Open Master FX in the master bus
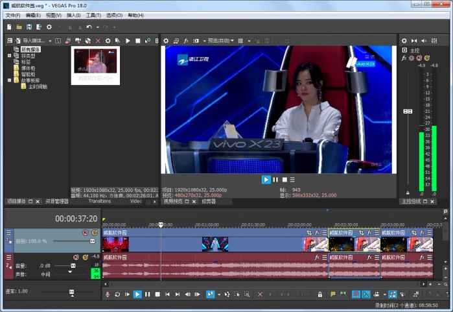Viewport: 453px width, 312px height. click(x=404, y=58)
